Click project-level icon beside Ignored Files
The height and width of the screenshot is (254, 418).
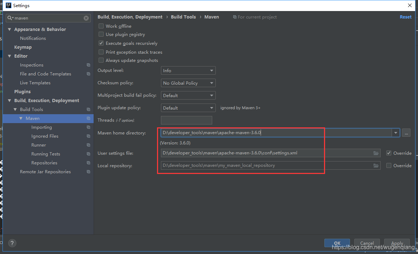point(89,136)
